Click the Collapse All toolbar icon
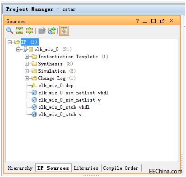The image size is (186, 177). pyautogui.click(x=20, y=31)
